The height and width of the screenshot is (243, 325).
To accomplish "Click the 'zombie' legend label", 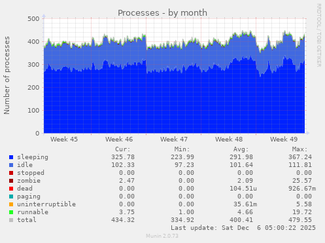I will [29, 181].
